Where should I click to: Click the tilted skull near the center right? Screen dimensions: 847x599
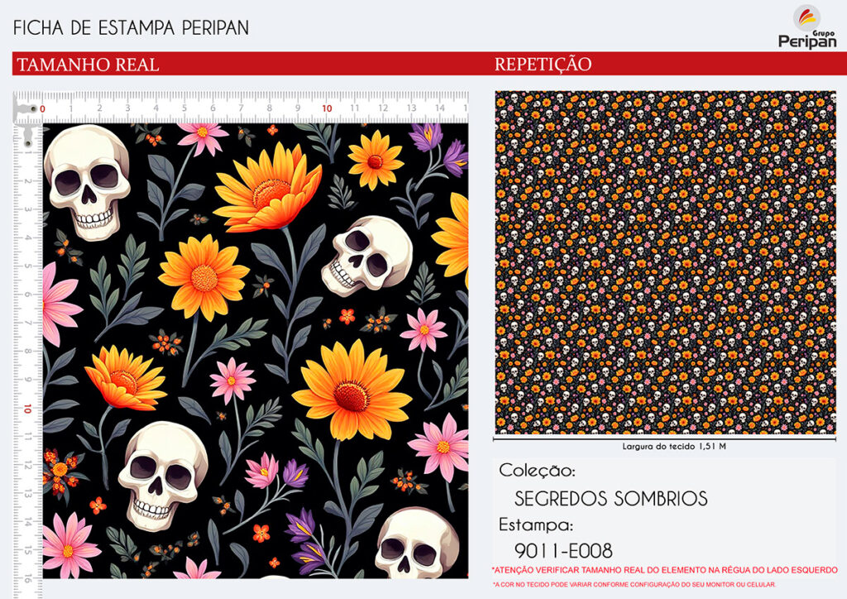(366, 256)
